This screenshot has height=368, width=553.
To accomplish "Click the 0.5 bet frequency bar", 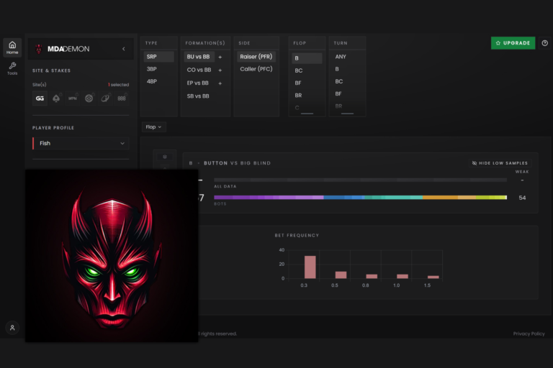I will [x=341, y=275].
